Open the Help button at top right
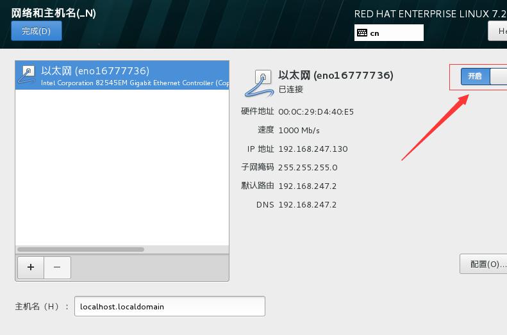The width and height of the screenshot is (507, 335). 497,31
